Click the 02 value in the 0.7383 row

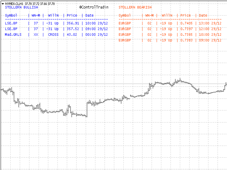click(x=149, y=40)
